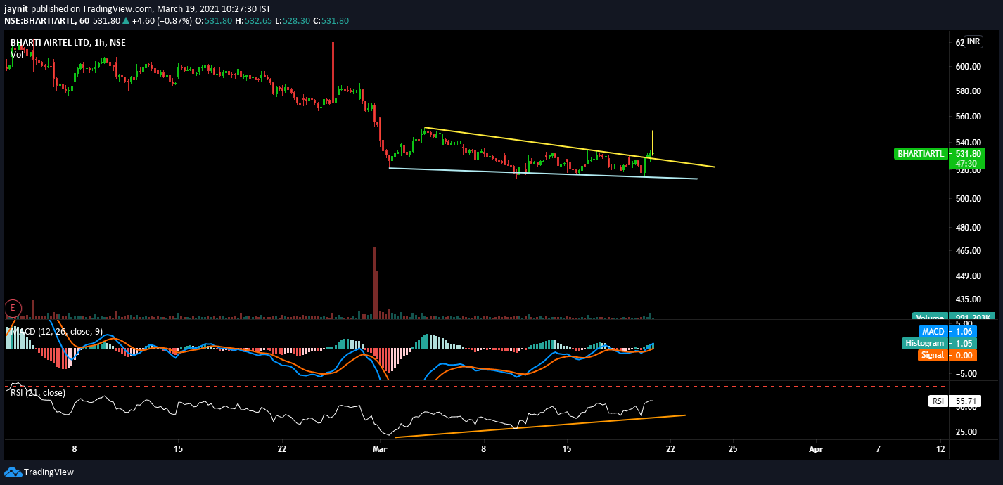This screenshot has height=485, width=1003.
Task: Open the TradingView logo at bottom left
Action: tap(39, 472)
